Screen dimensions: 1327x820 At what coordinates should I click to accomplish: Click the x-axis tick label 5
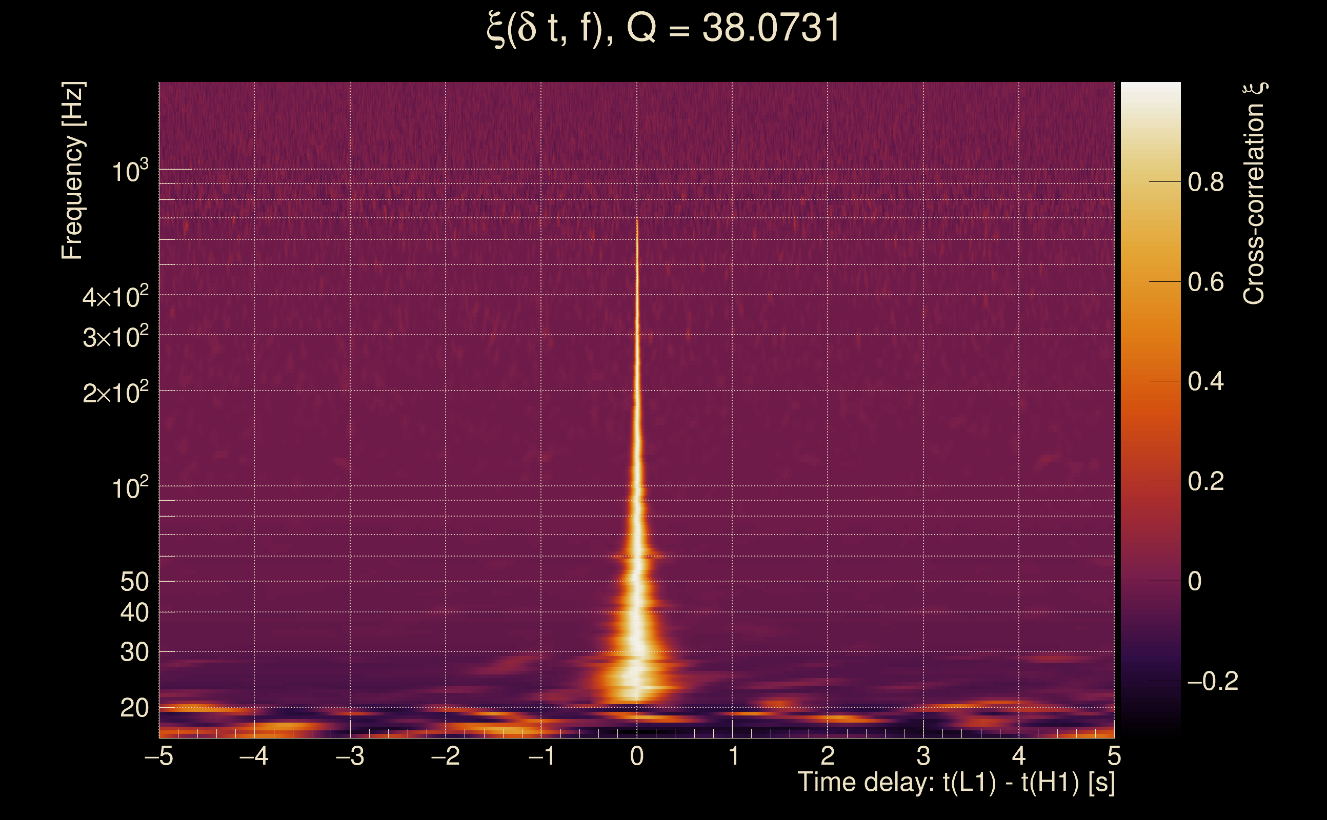tap(1114, 756)
